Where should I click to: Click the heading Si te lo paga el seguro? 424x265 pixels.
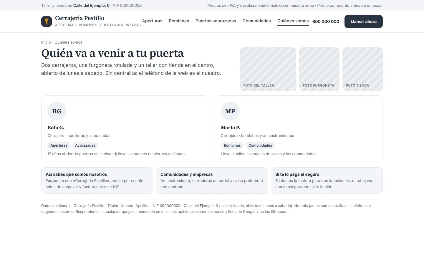pyautogui.click(x=297, y=174)
